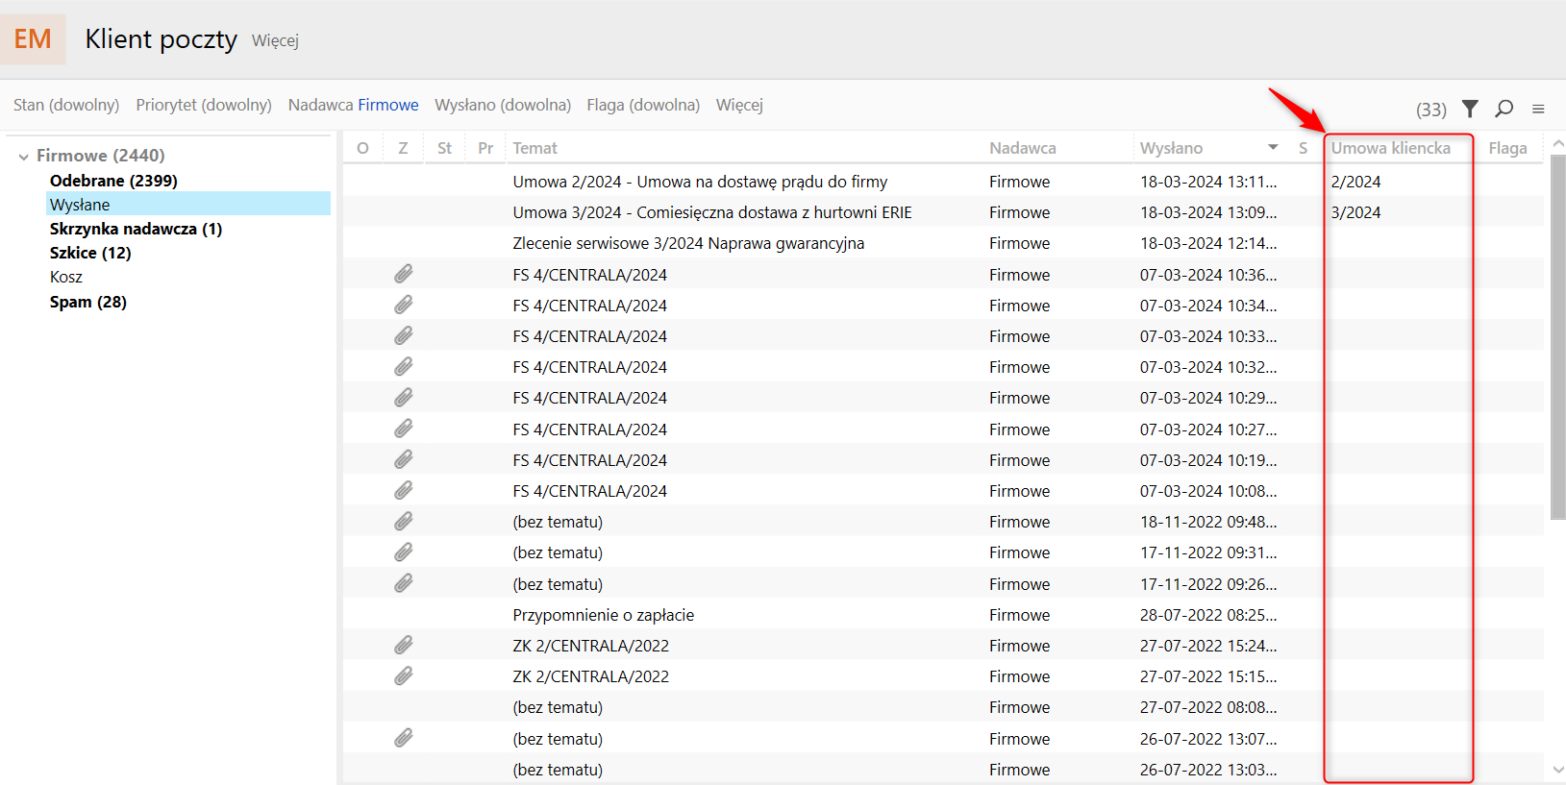The width and height of the screenshot is (1566, 785).
Task: Click Więcej next to Klient poczty title
Action: [x=275, y=40]
